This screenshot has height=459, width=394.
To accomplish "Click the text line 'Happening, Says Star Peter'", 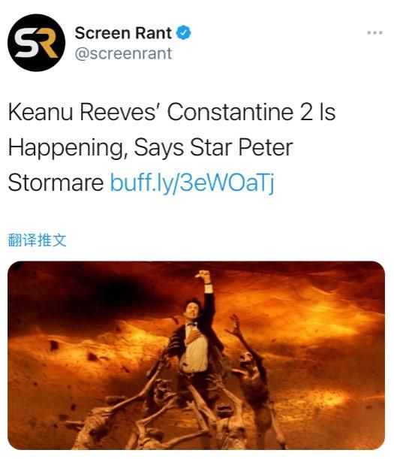I will tap(150, 147).
